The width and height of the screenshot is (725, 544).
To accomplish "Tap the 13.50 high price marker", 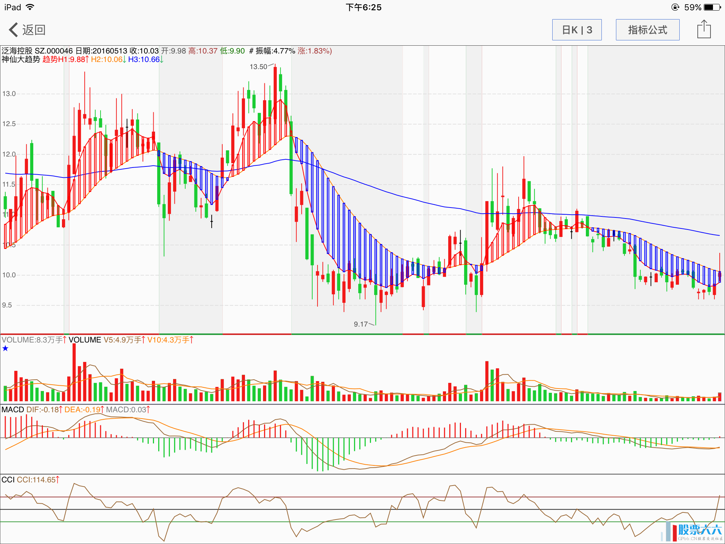I will coord(258,67).
